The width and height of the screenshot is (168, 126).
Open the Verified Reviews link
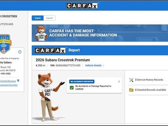(x=8, y=81)
